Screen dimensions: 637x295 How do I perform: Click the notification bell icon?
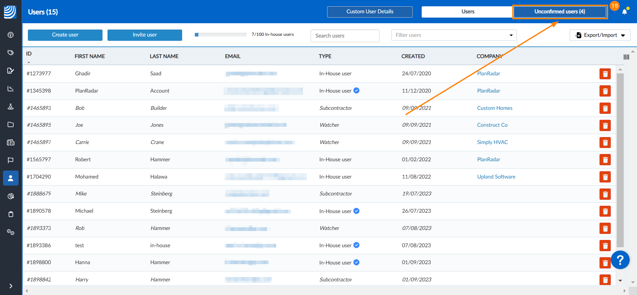[624, 12]
